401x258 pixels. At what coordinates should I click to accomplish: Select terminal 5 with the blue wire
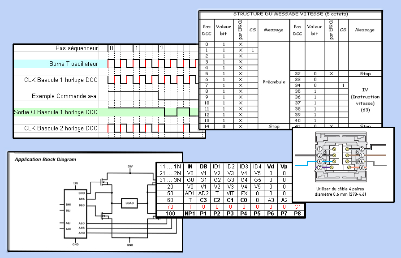pyautogui.click(x=319, y=161)
